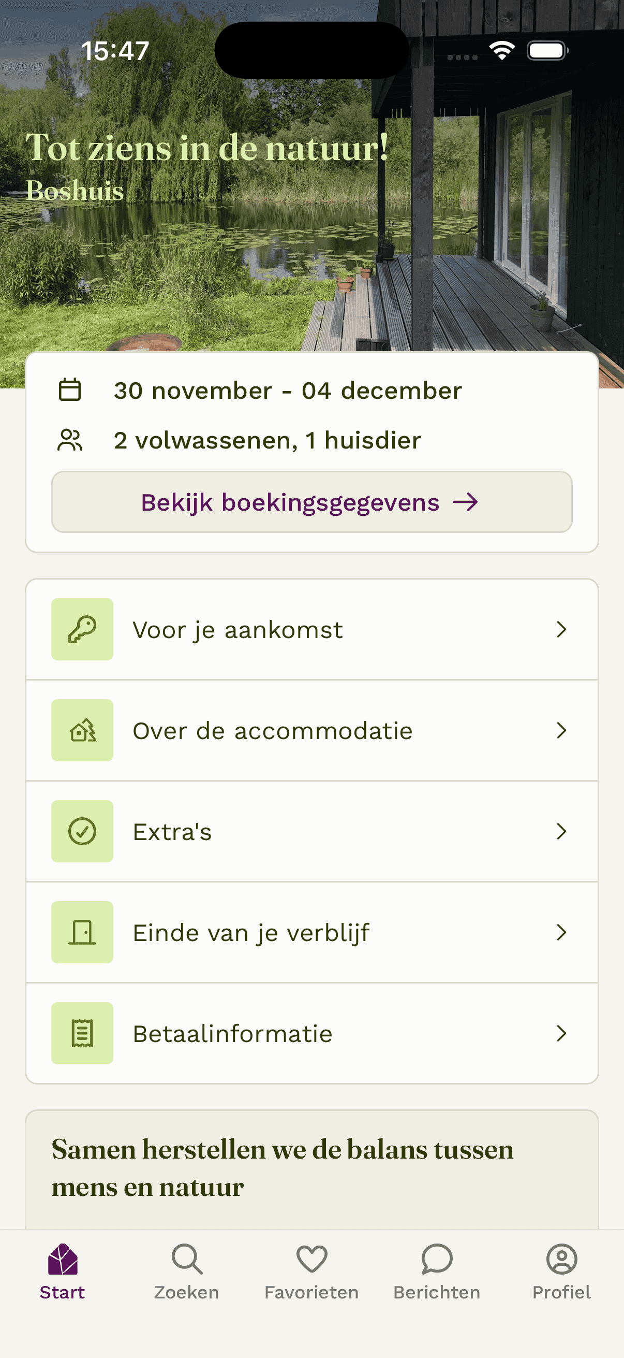Expand Over de accommodatie chevron
Screen dimensions: 624x1358
tap(561, 730)
